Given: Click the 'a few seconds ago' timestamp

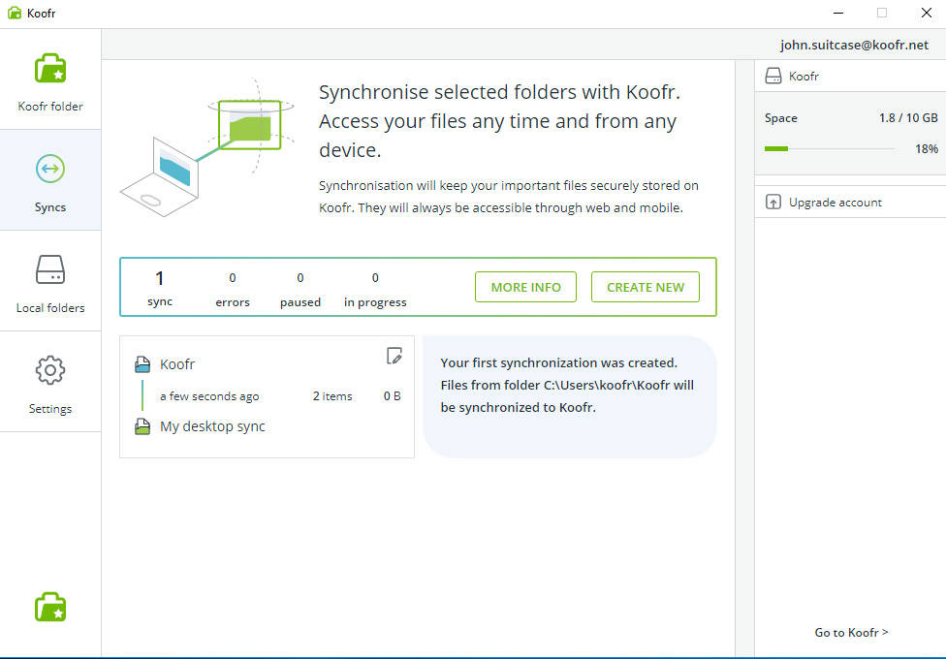Looking at the screenshot, I should pos(209,396).
